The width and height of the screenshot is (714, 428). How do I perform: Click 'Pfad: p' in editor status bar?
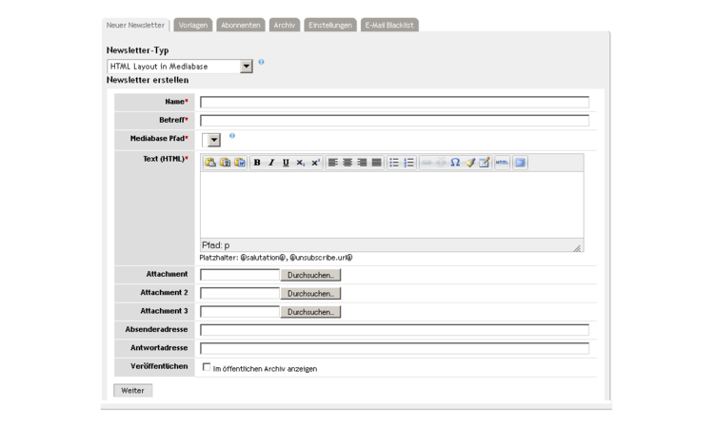coord(216,245)
